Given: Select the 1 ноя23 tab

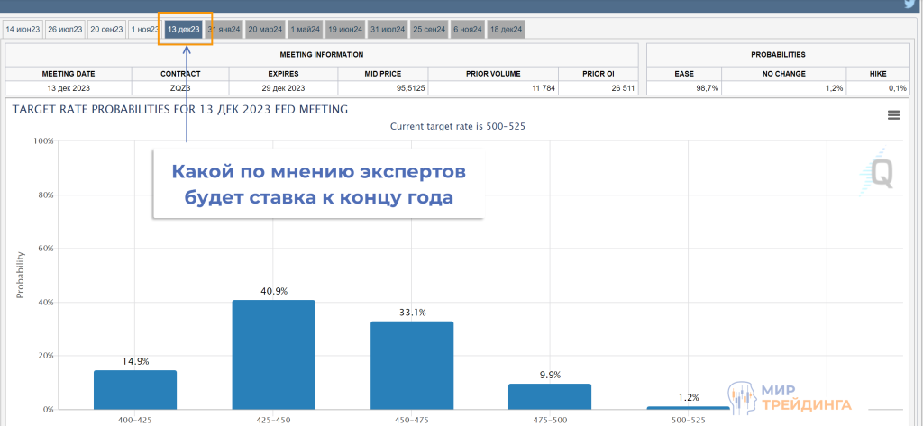Looking at the screenshot, I should (143, 30).
